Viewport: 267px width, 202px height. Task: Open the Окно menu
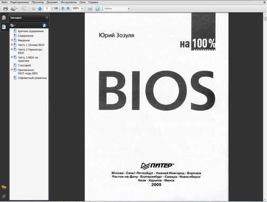(82, 2)
